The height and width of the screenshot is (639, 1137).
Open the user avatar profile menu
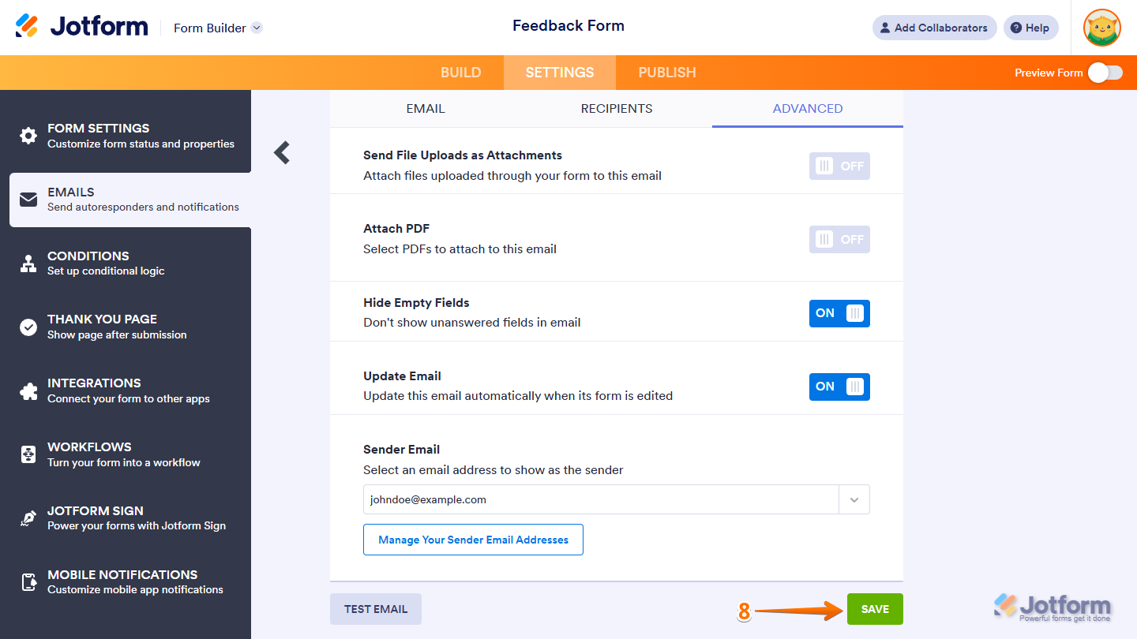click(1102, 28)
